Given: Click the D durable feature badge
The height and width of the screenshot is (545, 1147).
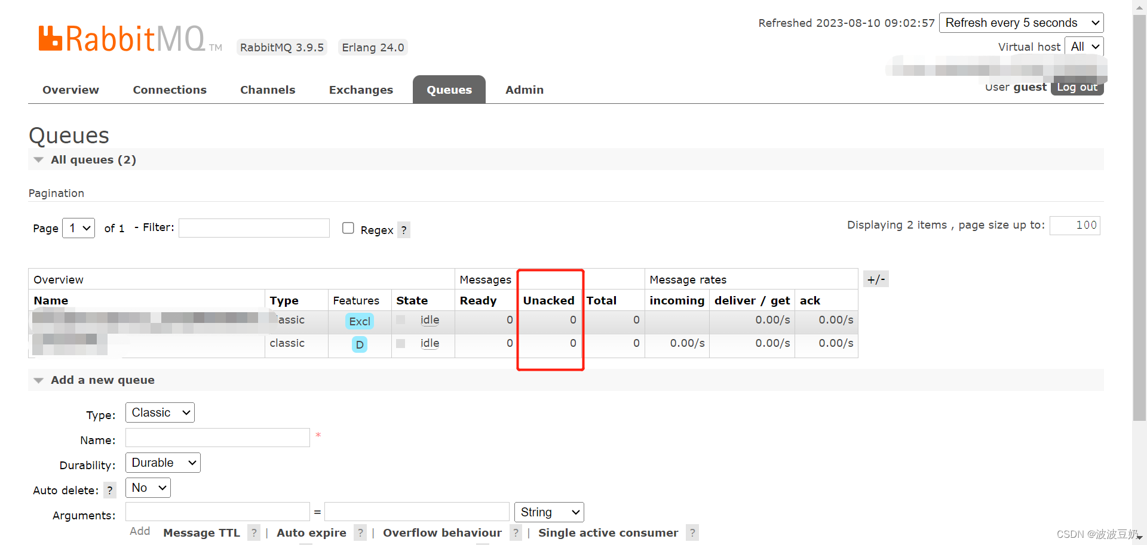Looking at the screenshot, I should point(360,344).
